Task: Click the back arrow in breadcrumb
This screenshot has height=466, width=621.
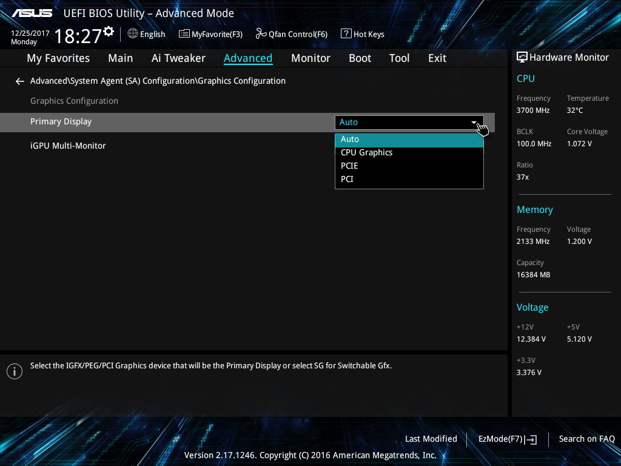Action: (x=20, y=81)
